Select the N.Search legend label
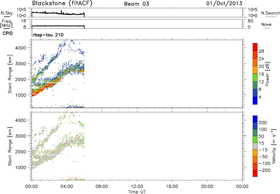This screenshot has height=194, width=280. [x=270, y=13]
